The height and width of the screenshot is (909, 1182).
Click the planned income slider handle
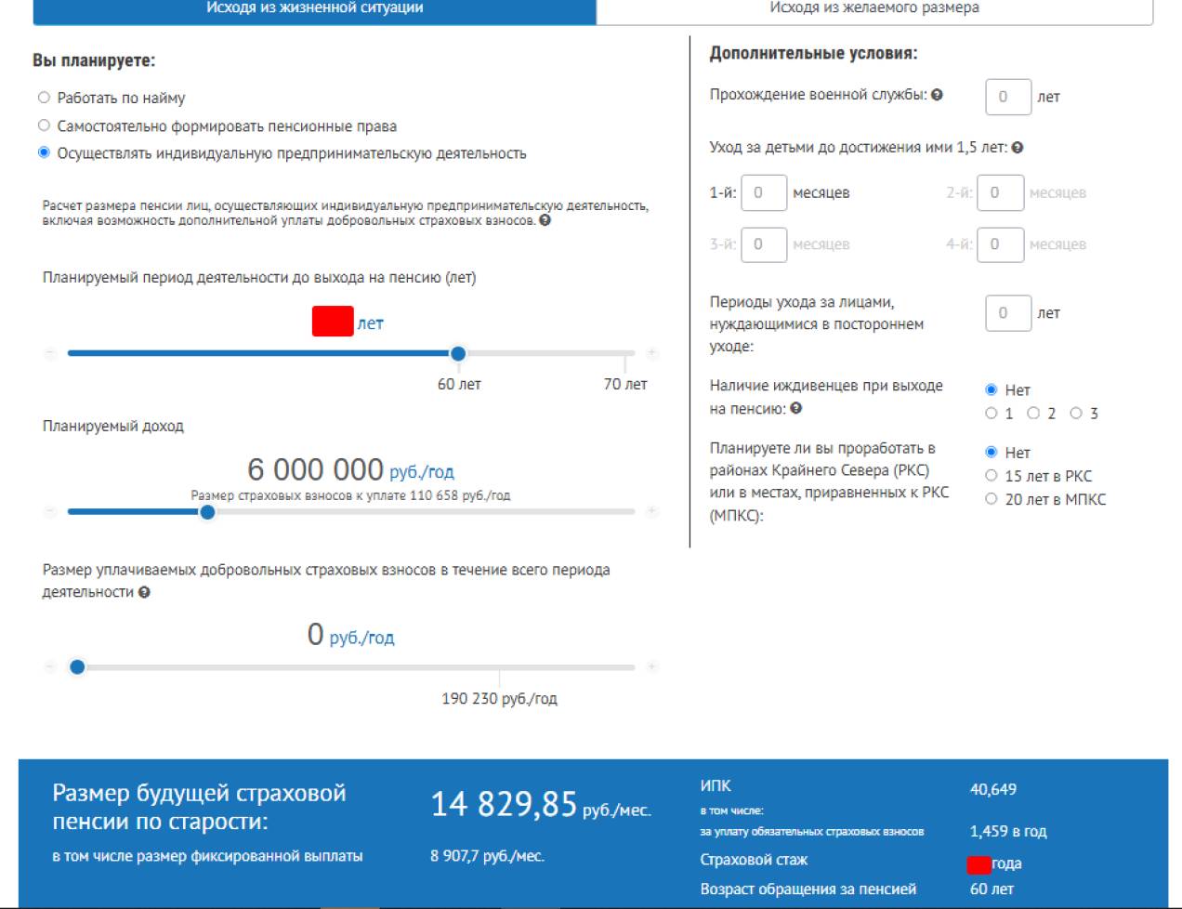pyautogui.click(x=207, y=512)
